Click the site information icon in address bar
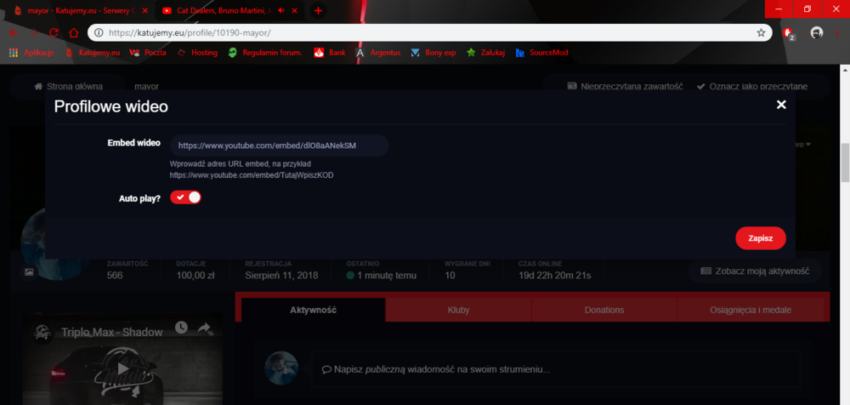The image size is (850, 405). 99,32
